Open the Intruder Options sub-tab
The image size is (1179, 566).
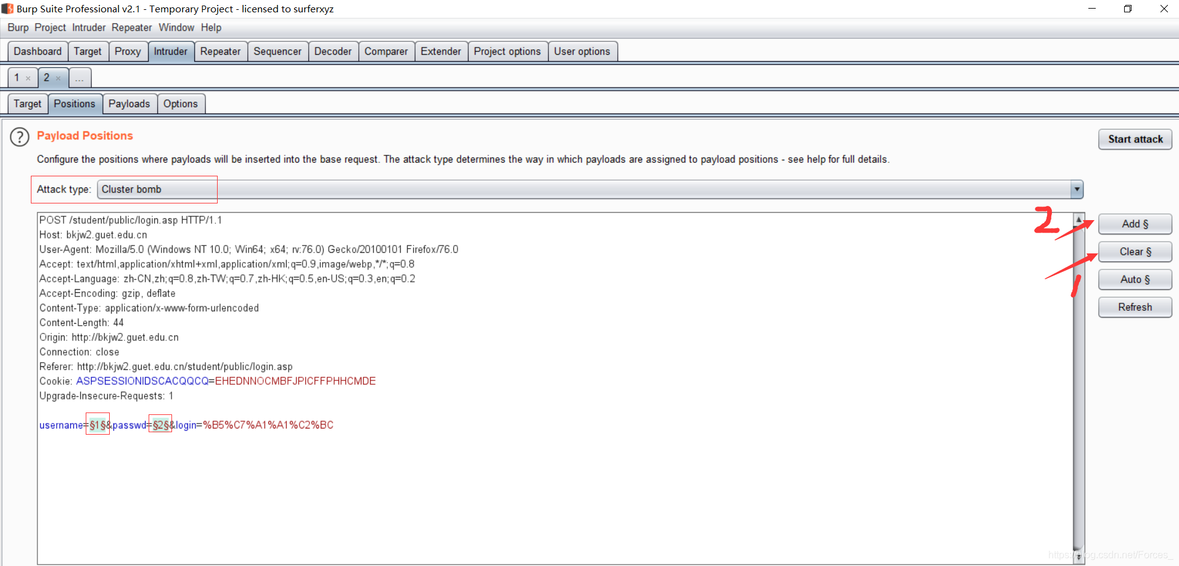[x=181, y=104]
